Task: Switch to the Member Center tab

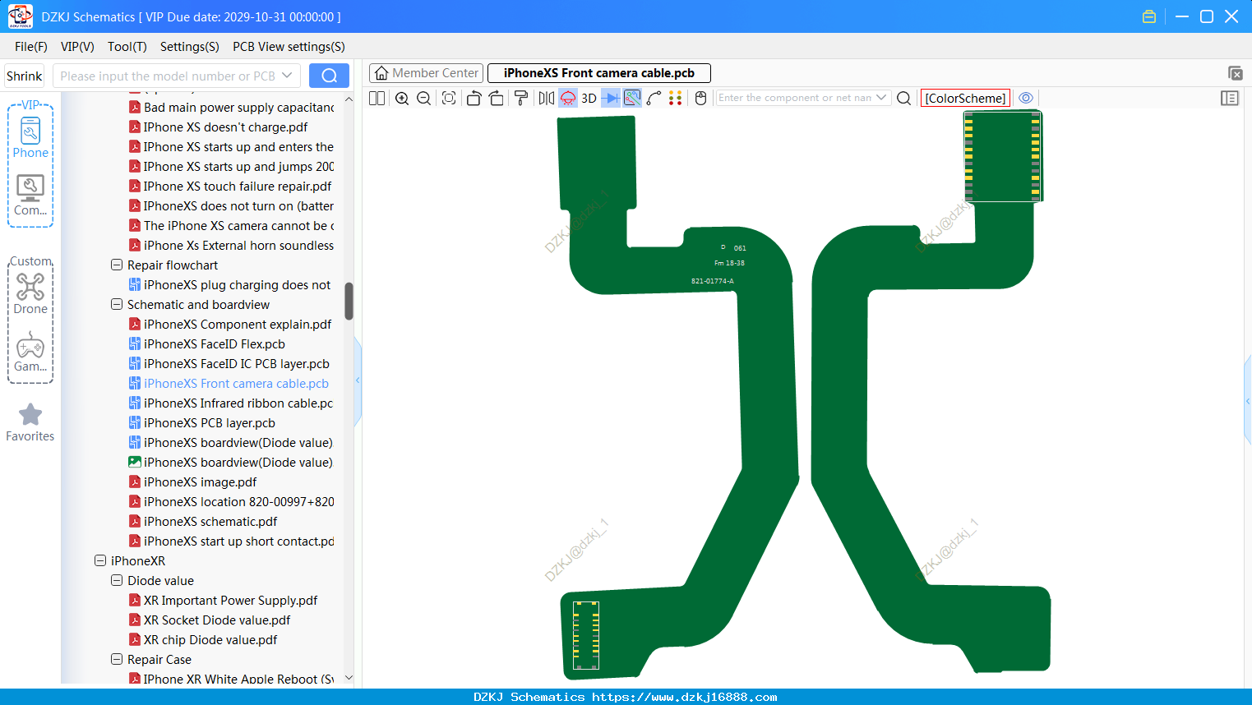Action: coord(427,73)
